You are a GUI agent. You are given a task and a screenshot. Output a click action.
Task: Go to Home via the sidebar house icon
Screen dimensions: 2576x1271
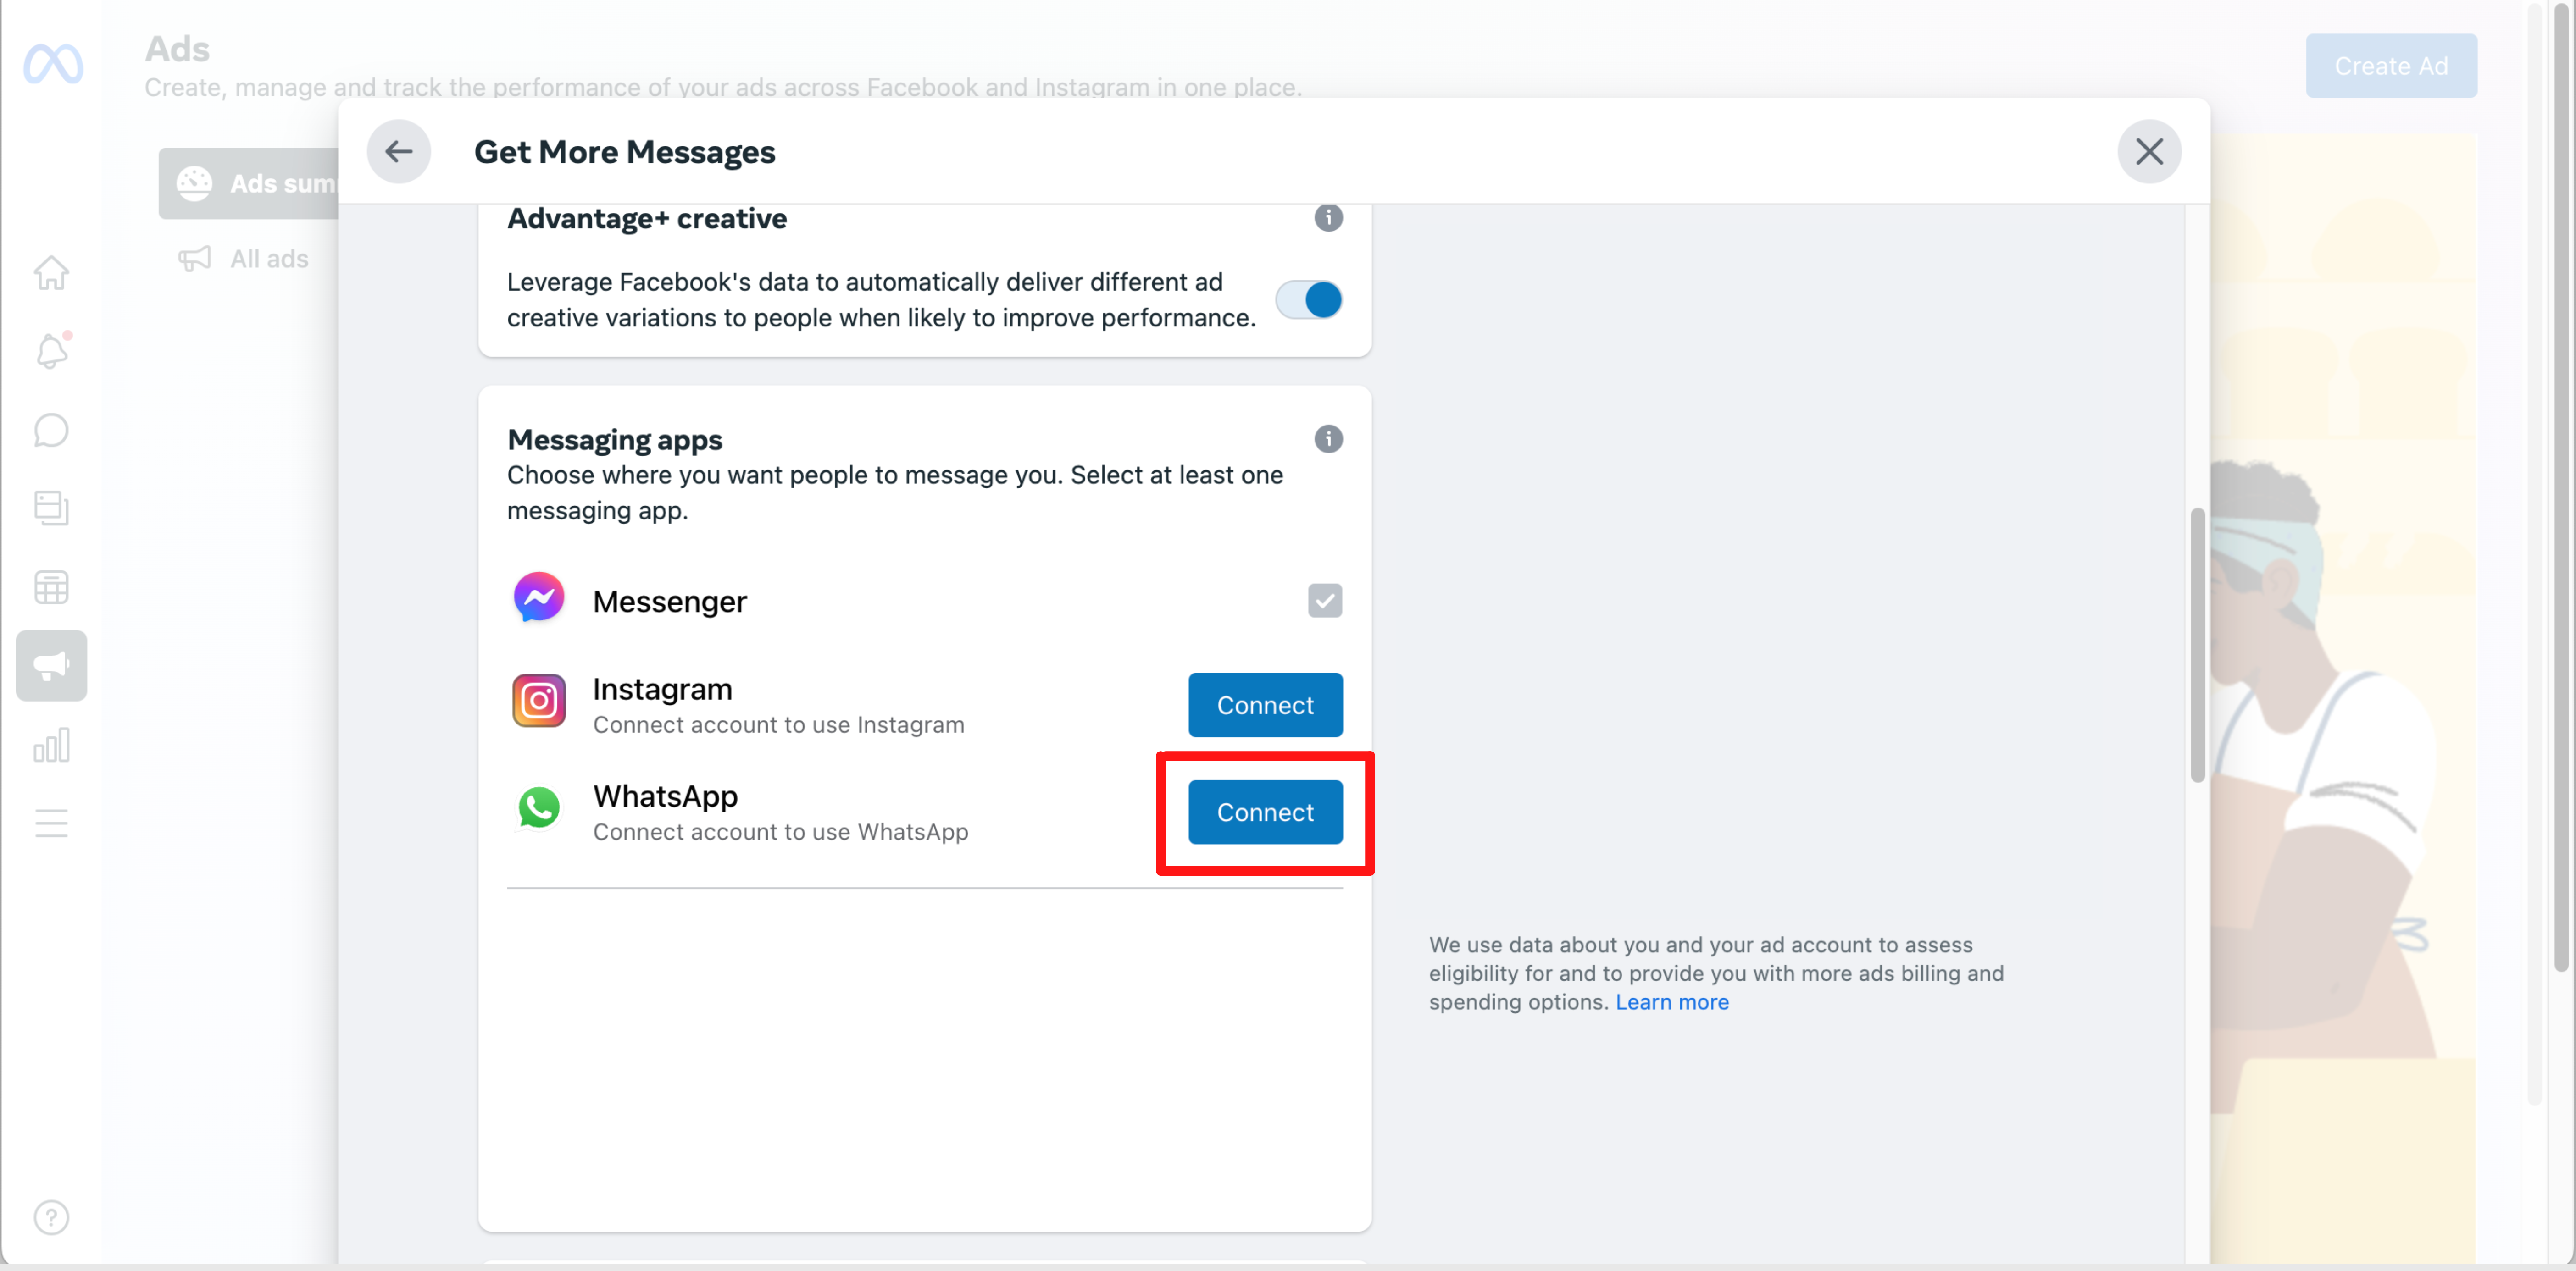(51, 272)
